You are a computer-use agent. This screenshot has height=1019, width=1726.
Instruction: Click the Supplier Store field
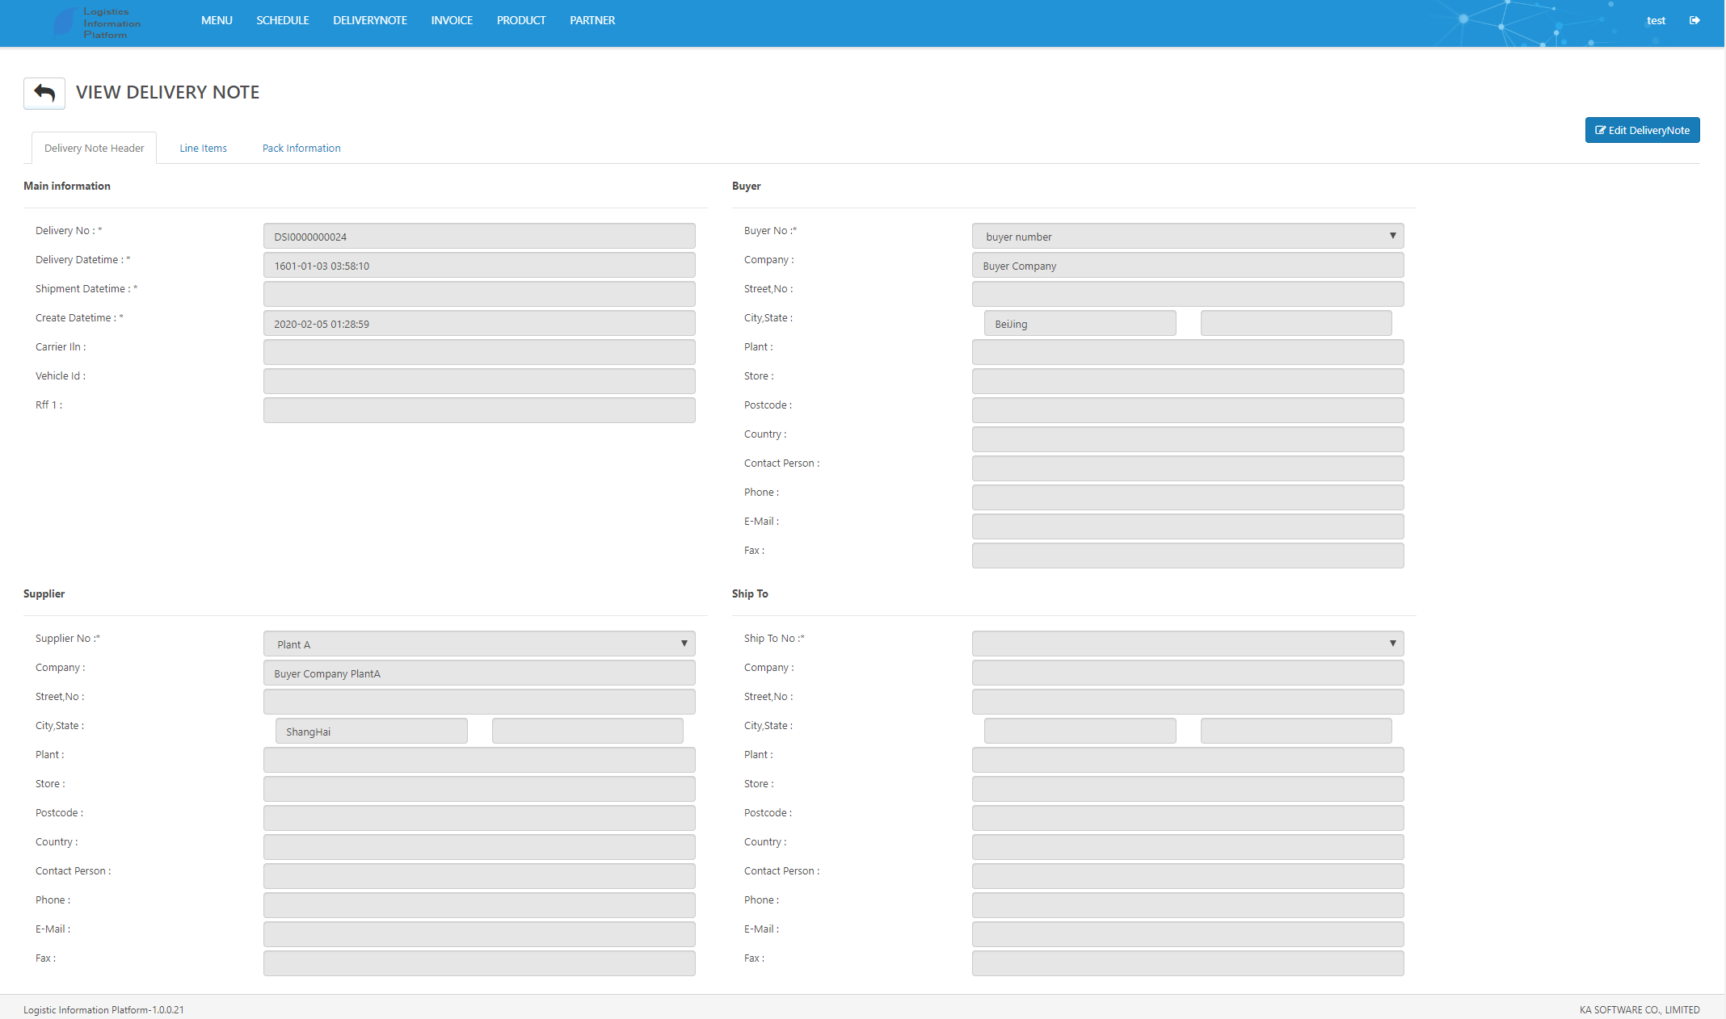(x=479, y=789)
